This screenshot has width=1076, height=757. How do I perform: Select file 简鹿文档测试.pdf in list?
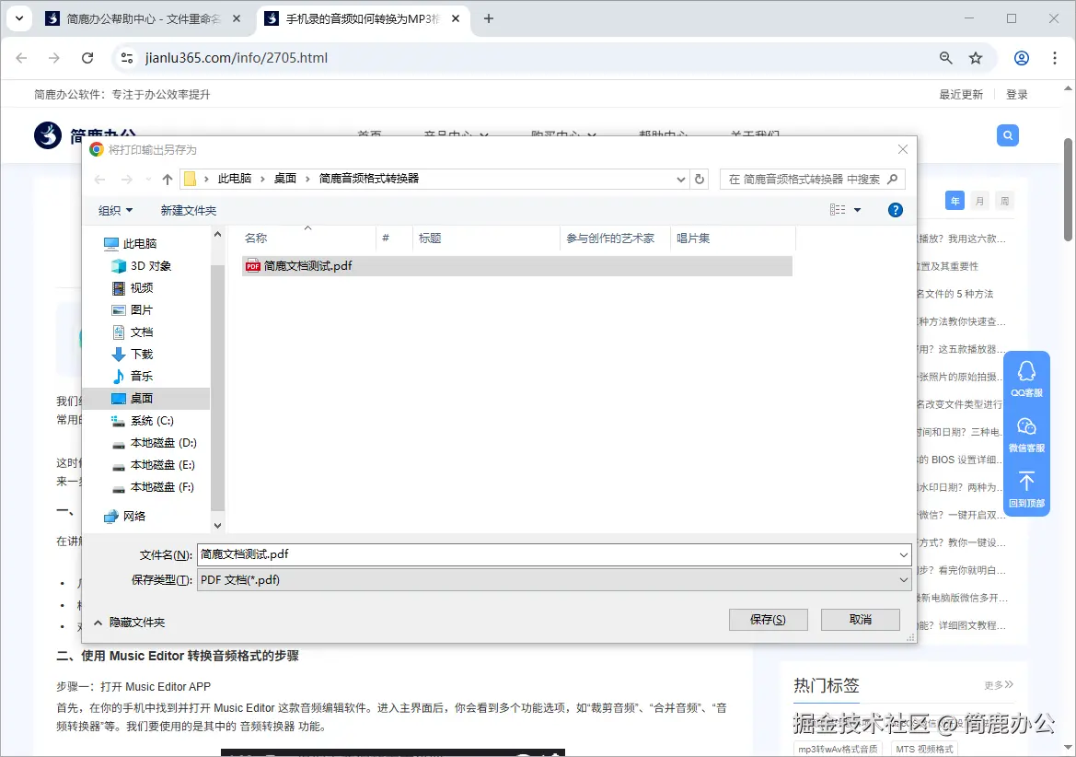516,265
